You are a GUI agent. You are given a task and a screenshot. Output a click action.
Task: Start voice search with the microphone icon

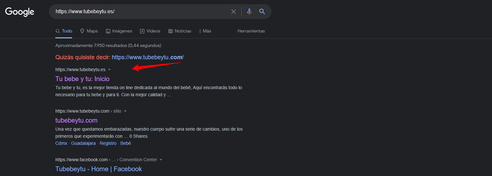pos(249,12)
